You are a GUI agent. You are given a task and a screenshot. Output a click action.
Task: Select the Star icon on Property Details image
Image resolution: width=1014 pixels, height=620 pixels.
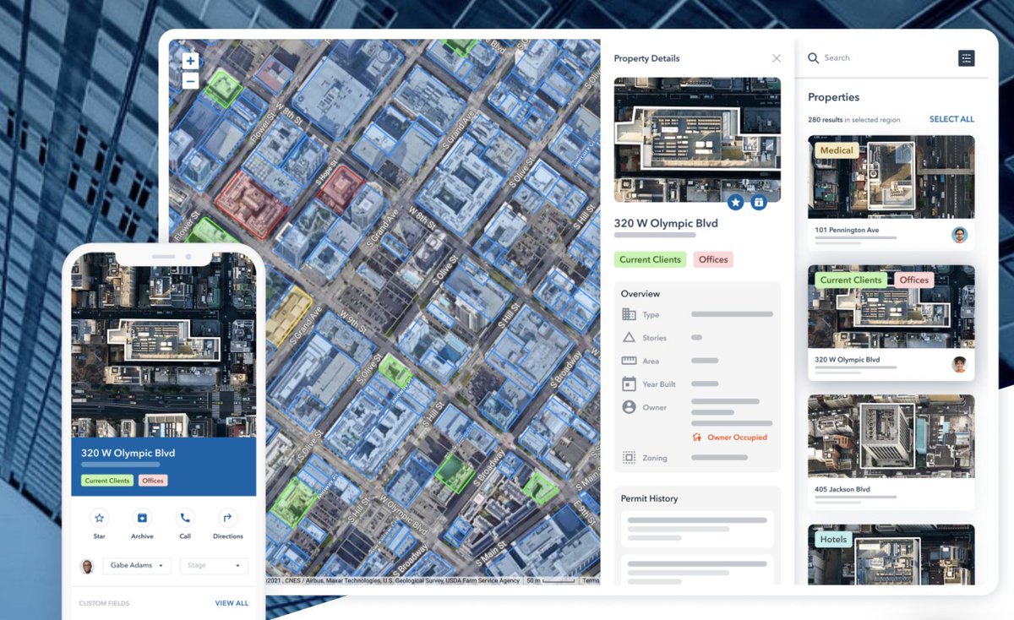(x=735, y=202)
